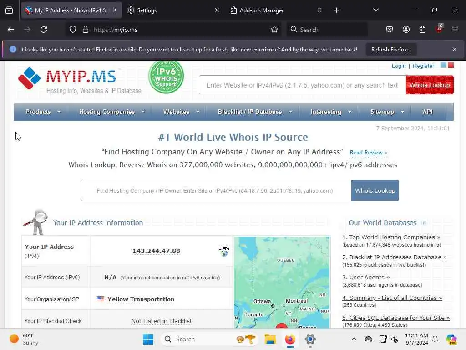466x350 pixels.
Task: Select the blue color theme swatch
Action: 443,65
